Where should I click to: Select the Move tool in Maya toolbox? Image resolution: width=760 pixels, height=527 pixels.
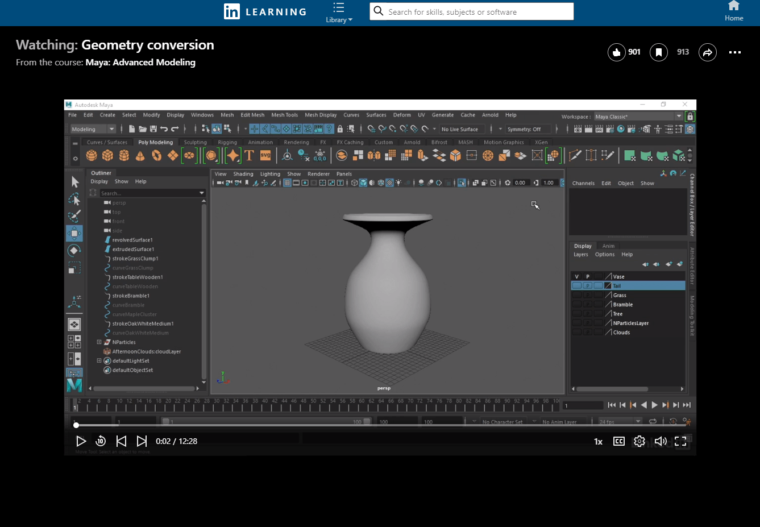point(74,233)
